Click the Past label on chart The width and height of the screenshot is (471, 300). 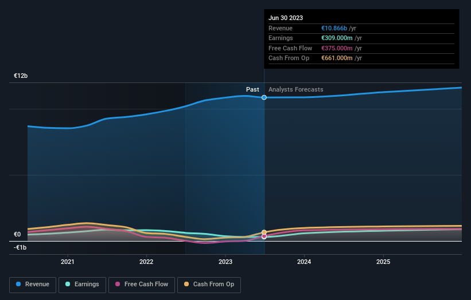(252, 89)
